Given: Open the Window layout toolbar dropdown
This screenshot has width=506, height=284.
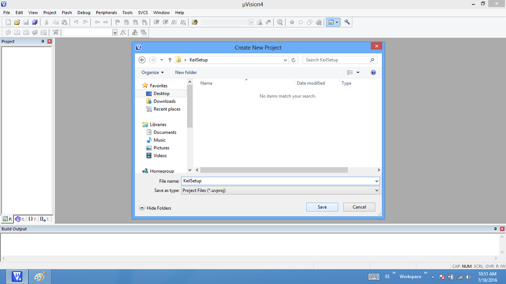Looking at the screenshot, I should [337, 22].
